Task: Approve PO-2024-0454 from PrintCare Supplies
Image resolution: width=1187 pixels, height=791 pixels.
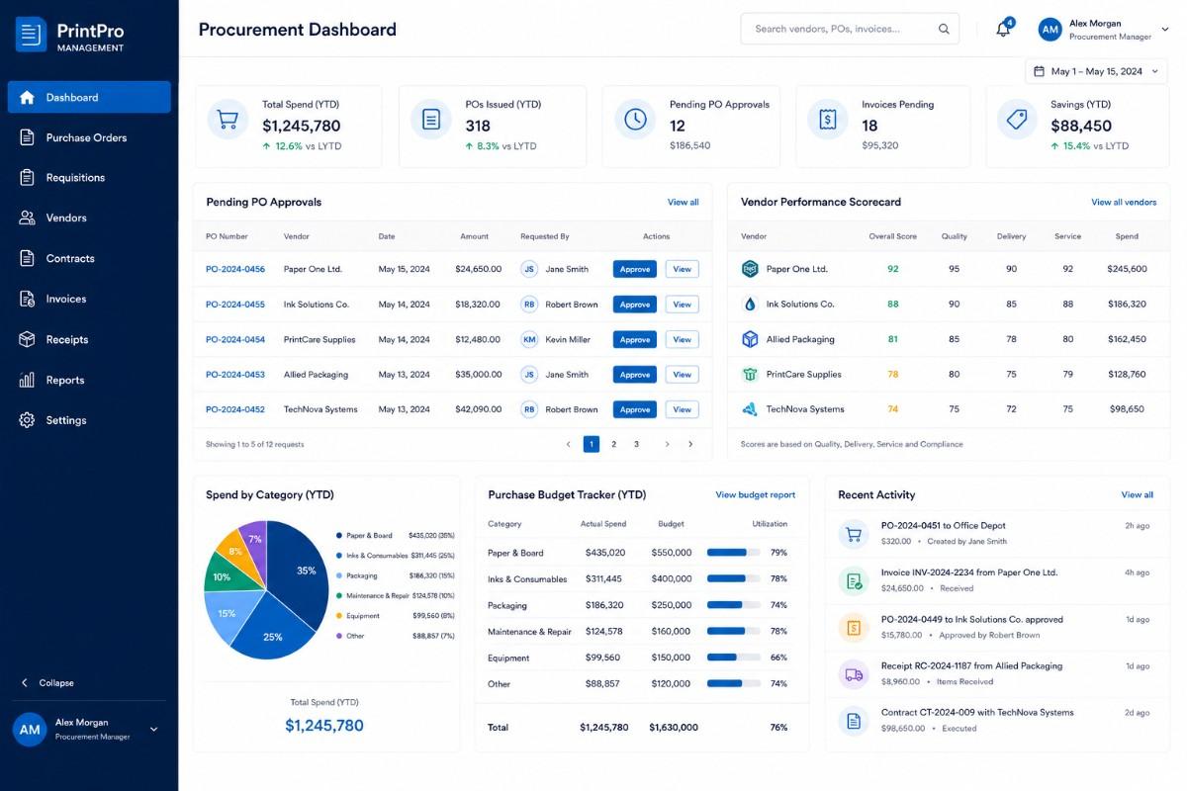Action: (635, 339)
